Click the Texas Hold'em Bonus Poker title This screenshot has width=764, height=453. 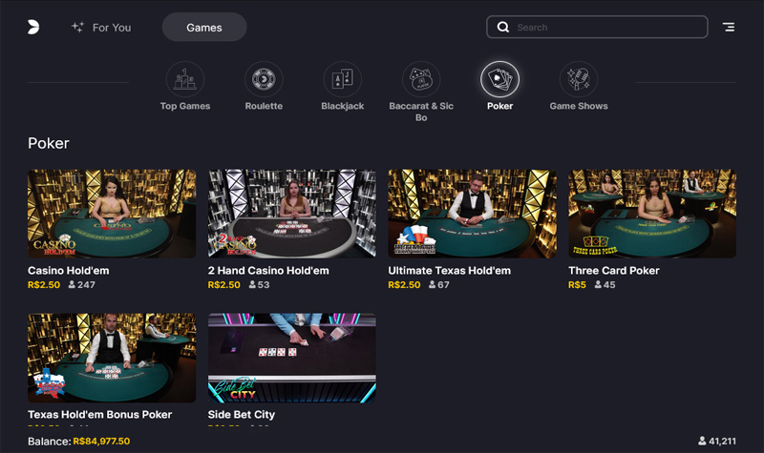[100, 415]
